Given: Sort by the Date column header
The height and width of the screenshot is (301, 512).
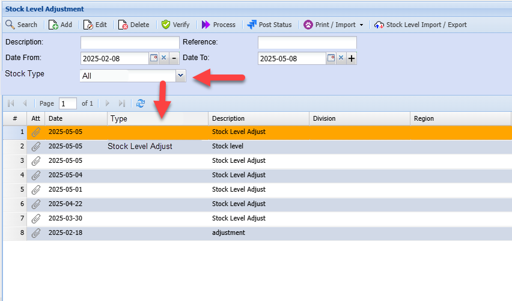Looking at the screenshot, I should click(x=76, y=118).
